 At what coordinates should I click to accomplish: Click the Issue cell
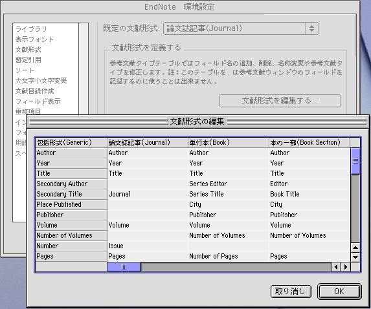click(x=148, y=246)
